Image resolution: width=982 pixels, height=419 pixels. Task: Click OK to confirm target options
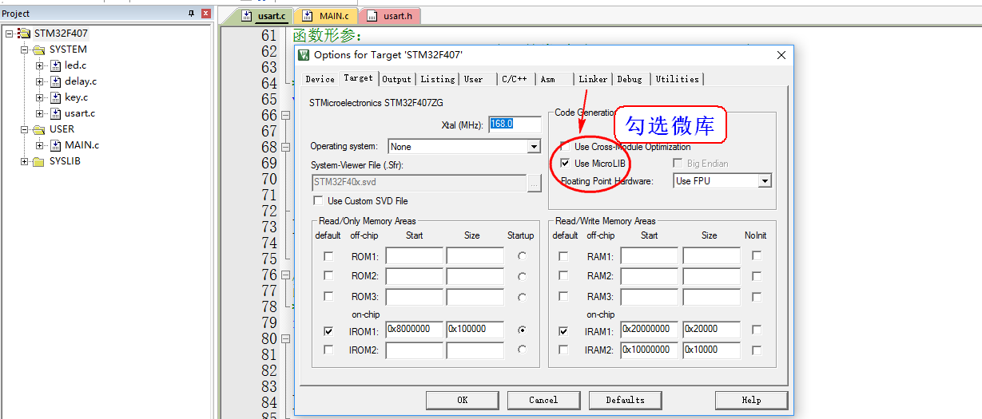[462, 400]
